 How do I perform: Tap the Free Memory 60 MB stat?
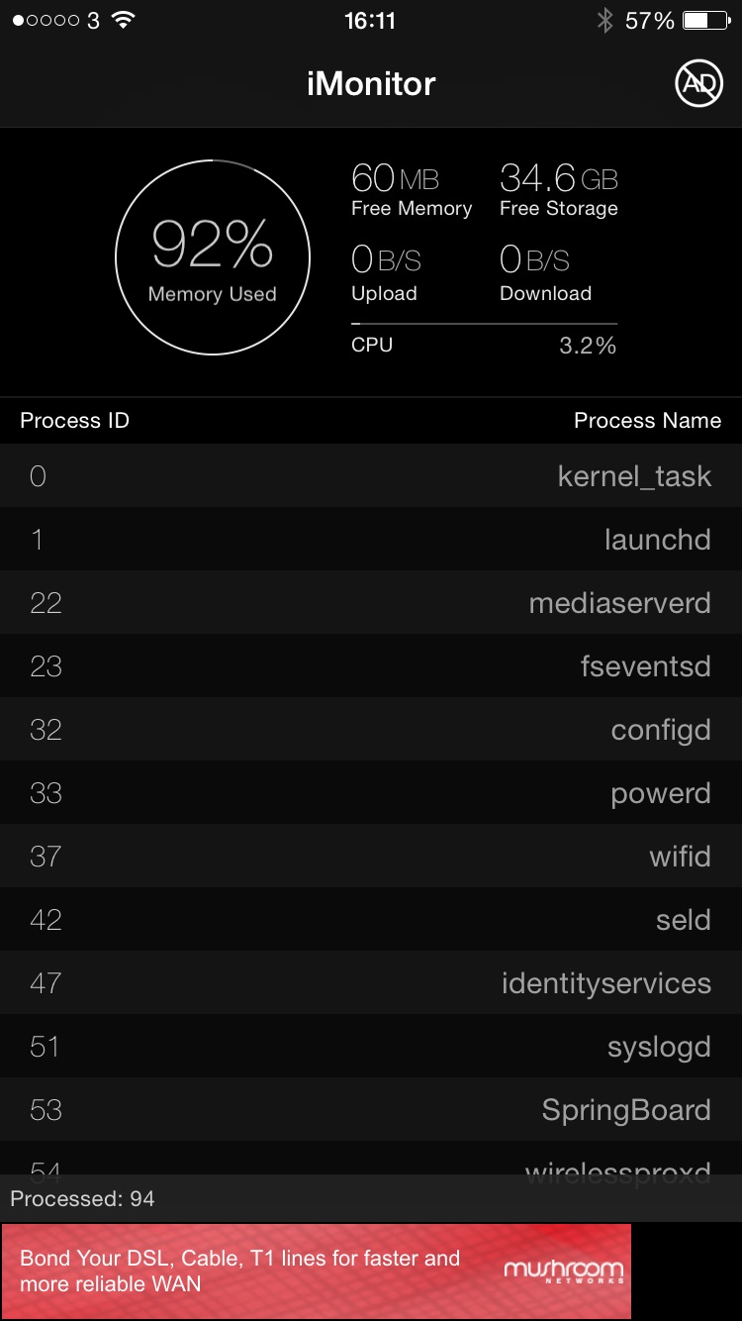point(412,190)
